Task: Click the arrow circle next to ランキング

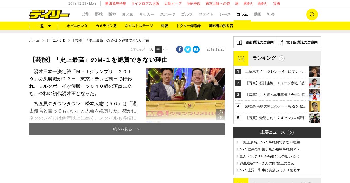Action: (282, 58)
